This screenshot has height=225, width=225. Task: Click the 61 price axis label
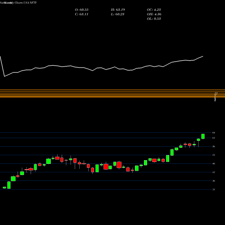tap(214, 138)
